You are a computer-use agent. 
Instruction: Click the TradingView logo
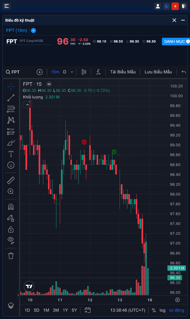[x=29, y=287]
